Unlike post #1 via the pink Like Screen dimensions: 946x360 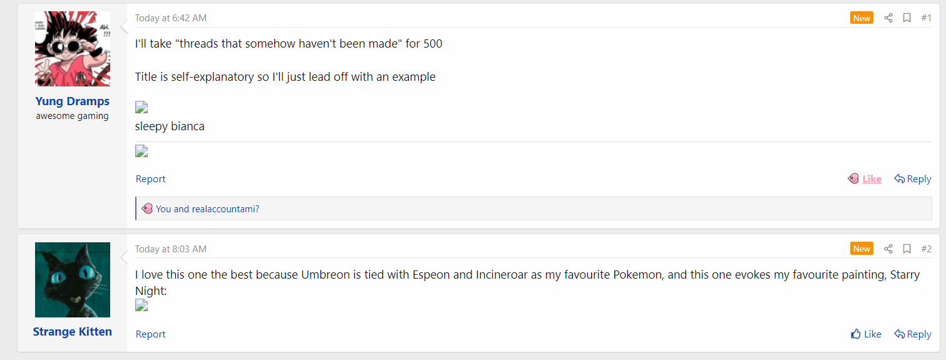[865, 179]
